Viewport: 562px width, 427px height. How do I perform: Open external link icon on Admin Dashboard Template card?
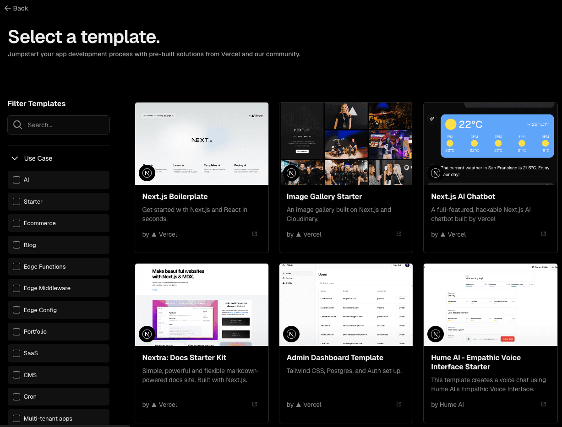click(x=399, y=404)
